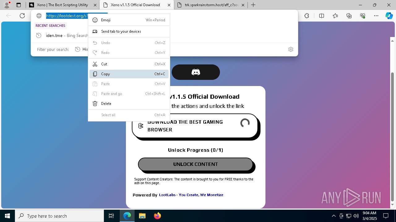Open search filter settings gear
The width and height of the screenshot is (396, 222).
pyautogui.click(x=291, y=49)
